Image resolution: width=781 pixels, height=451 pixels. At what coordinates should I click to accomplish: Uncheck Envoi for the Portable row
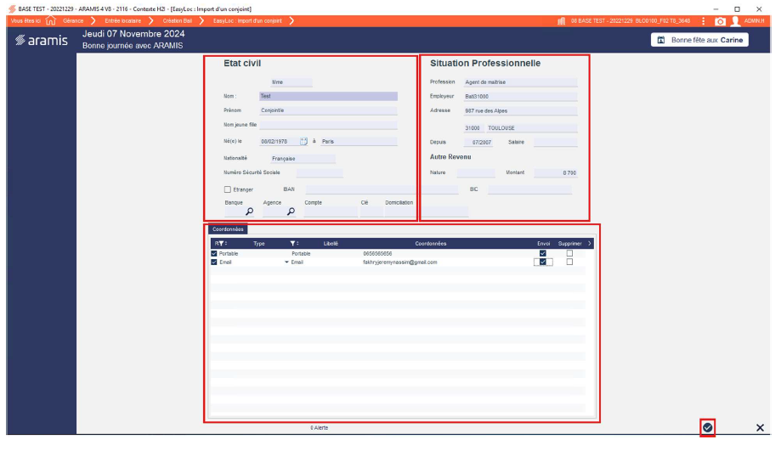(543, 253)
